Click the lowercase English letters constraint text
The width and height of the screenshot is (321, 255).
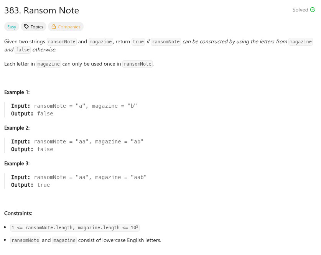[120, 240]
